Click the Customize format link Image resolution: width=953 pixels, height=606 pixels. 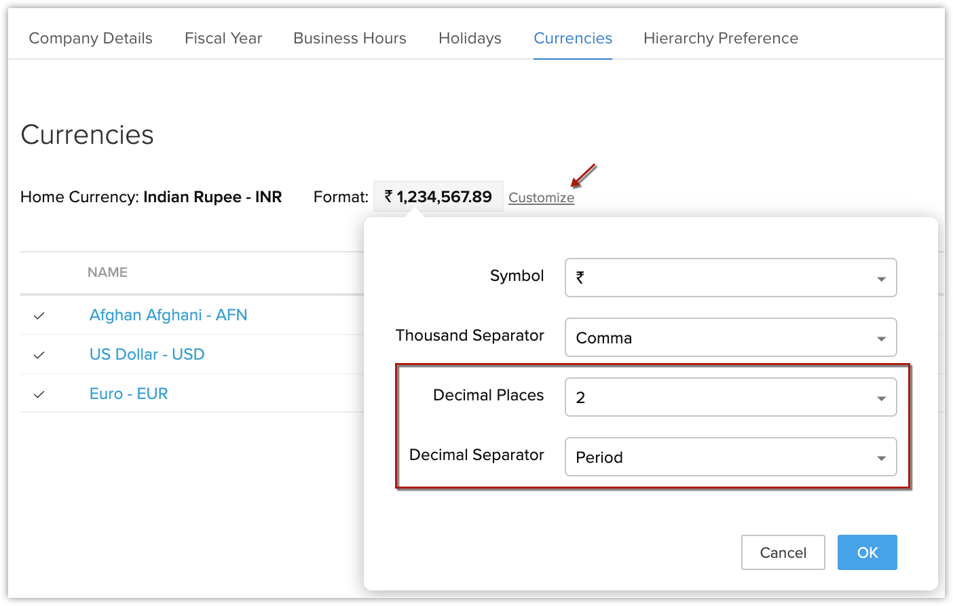coord(541,197)
